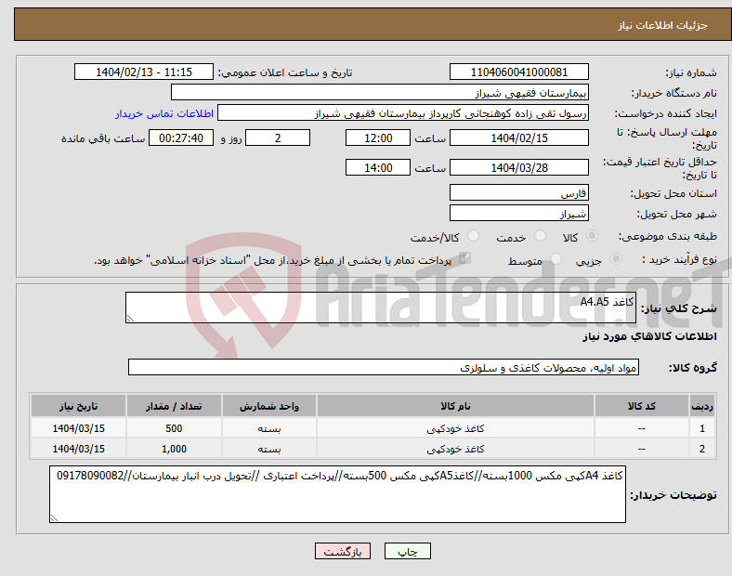Click the نام کالا column header
The width and height of the screenshot is (732, 576).
455,406
